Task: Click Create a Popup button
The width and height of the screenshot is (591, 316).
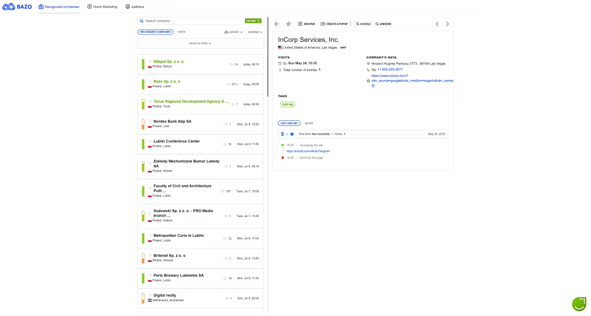Action: (334, 24)
